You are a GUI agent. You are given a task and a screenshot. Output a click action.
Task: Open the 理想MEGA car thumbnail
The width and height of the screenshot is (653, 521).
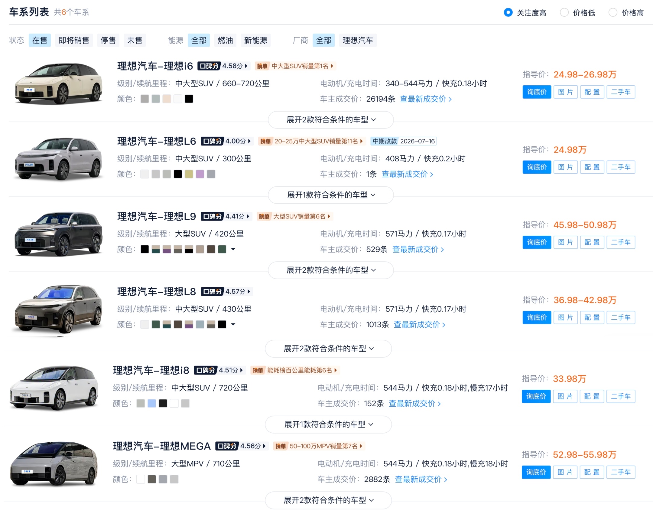pyautogui.click(x=54, y=464)
